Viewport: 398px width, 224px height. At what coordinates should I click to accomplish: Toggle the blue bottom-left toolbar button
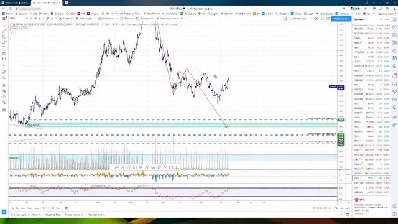[4, 212]
